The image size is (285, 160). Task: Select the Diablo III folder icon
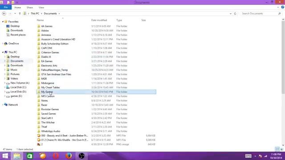click(x=39, y=57)
